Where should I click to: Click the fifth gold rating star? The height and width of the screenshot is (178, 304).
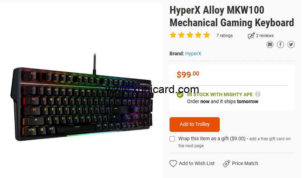tap(207, 35)
